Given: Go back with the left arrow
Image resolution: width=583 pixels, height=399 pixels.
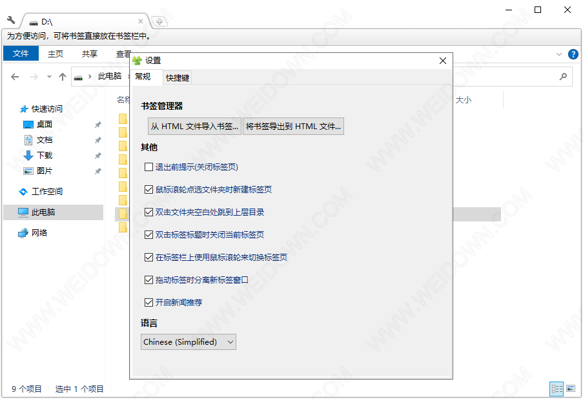Looking at the screenshot, I should [x=15, y=77].
